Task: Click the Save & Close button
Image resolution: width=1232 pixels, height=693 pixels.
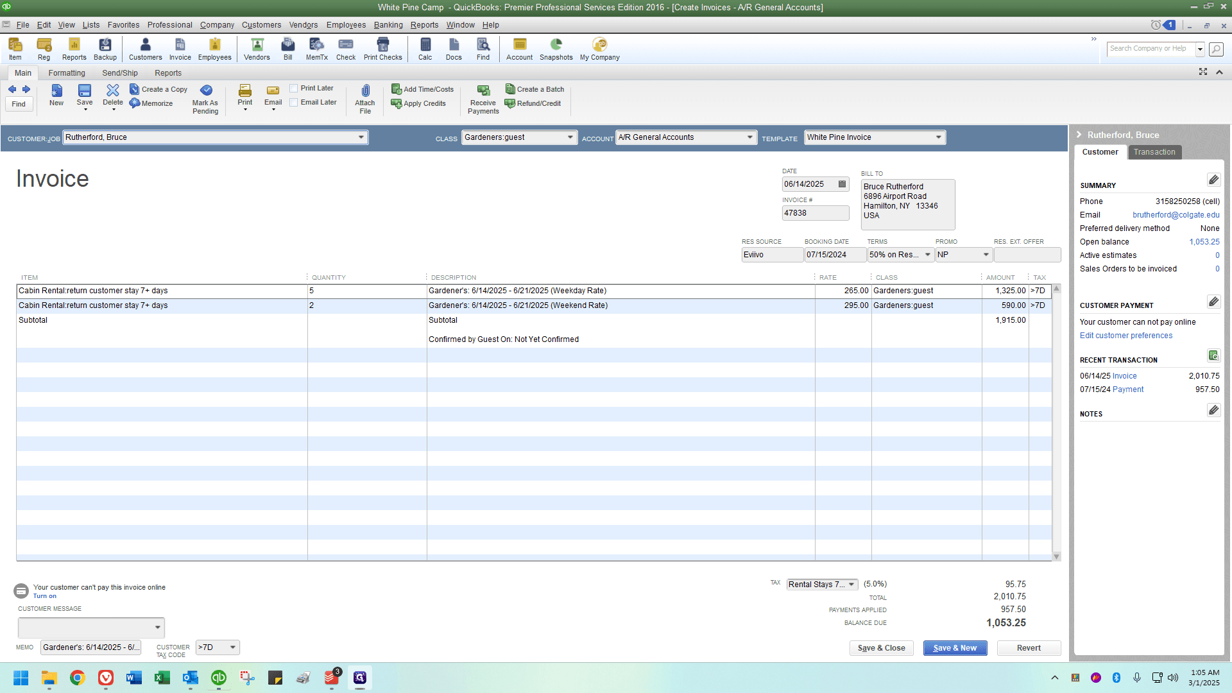Action: point(881,648)
